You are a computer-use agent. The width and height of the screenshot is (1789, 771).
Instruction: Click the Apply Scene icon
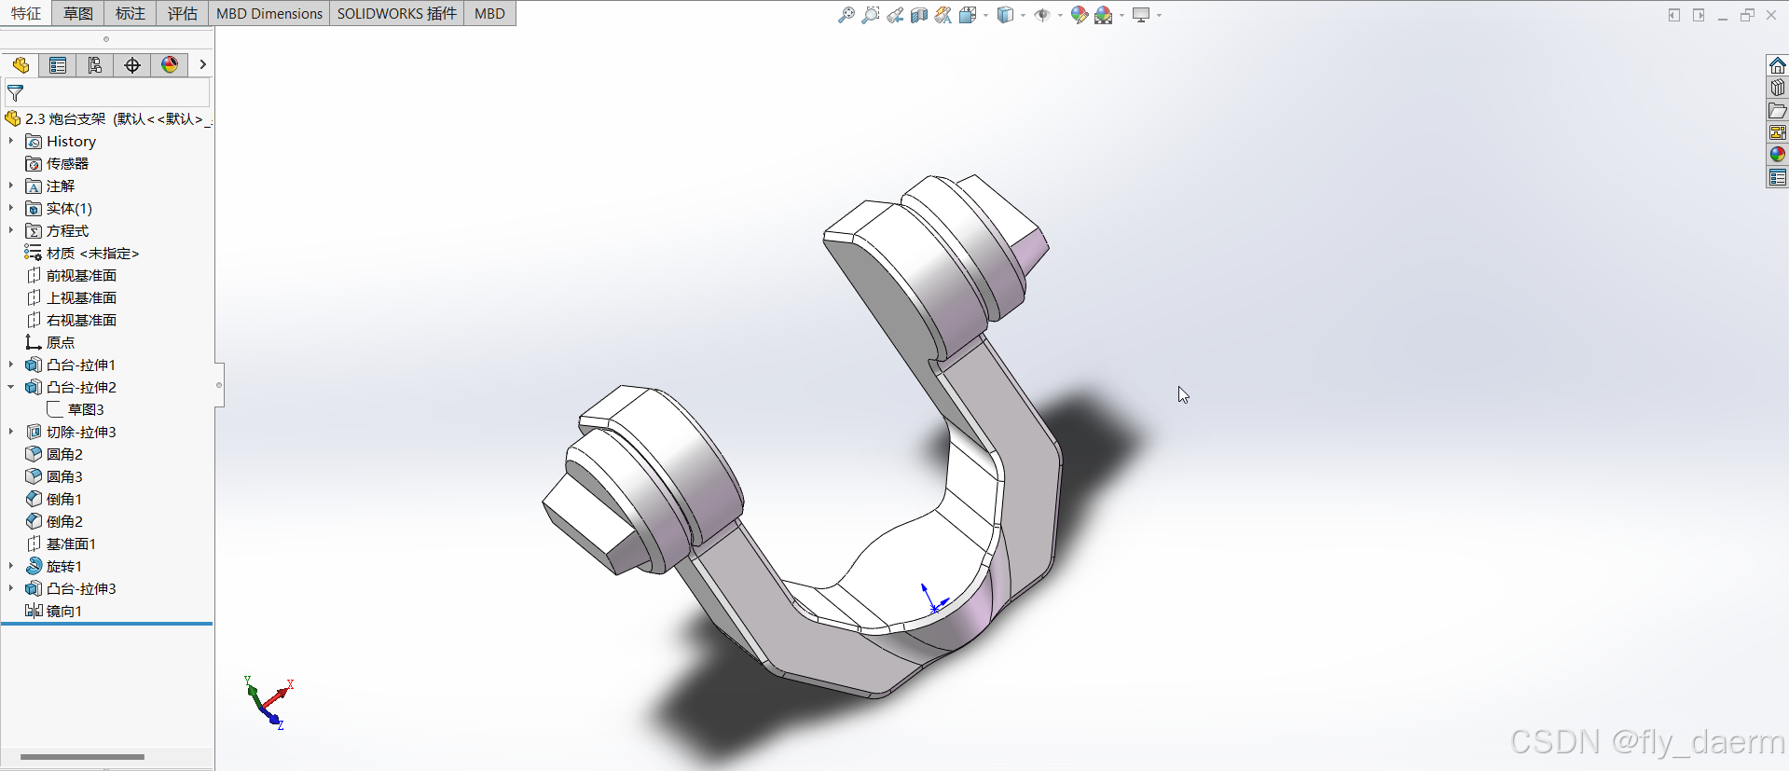[x=1104, y=15]
